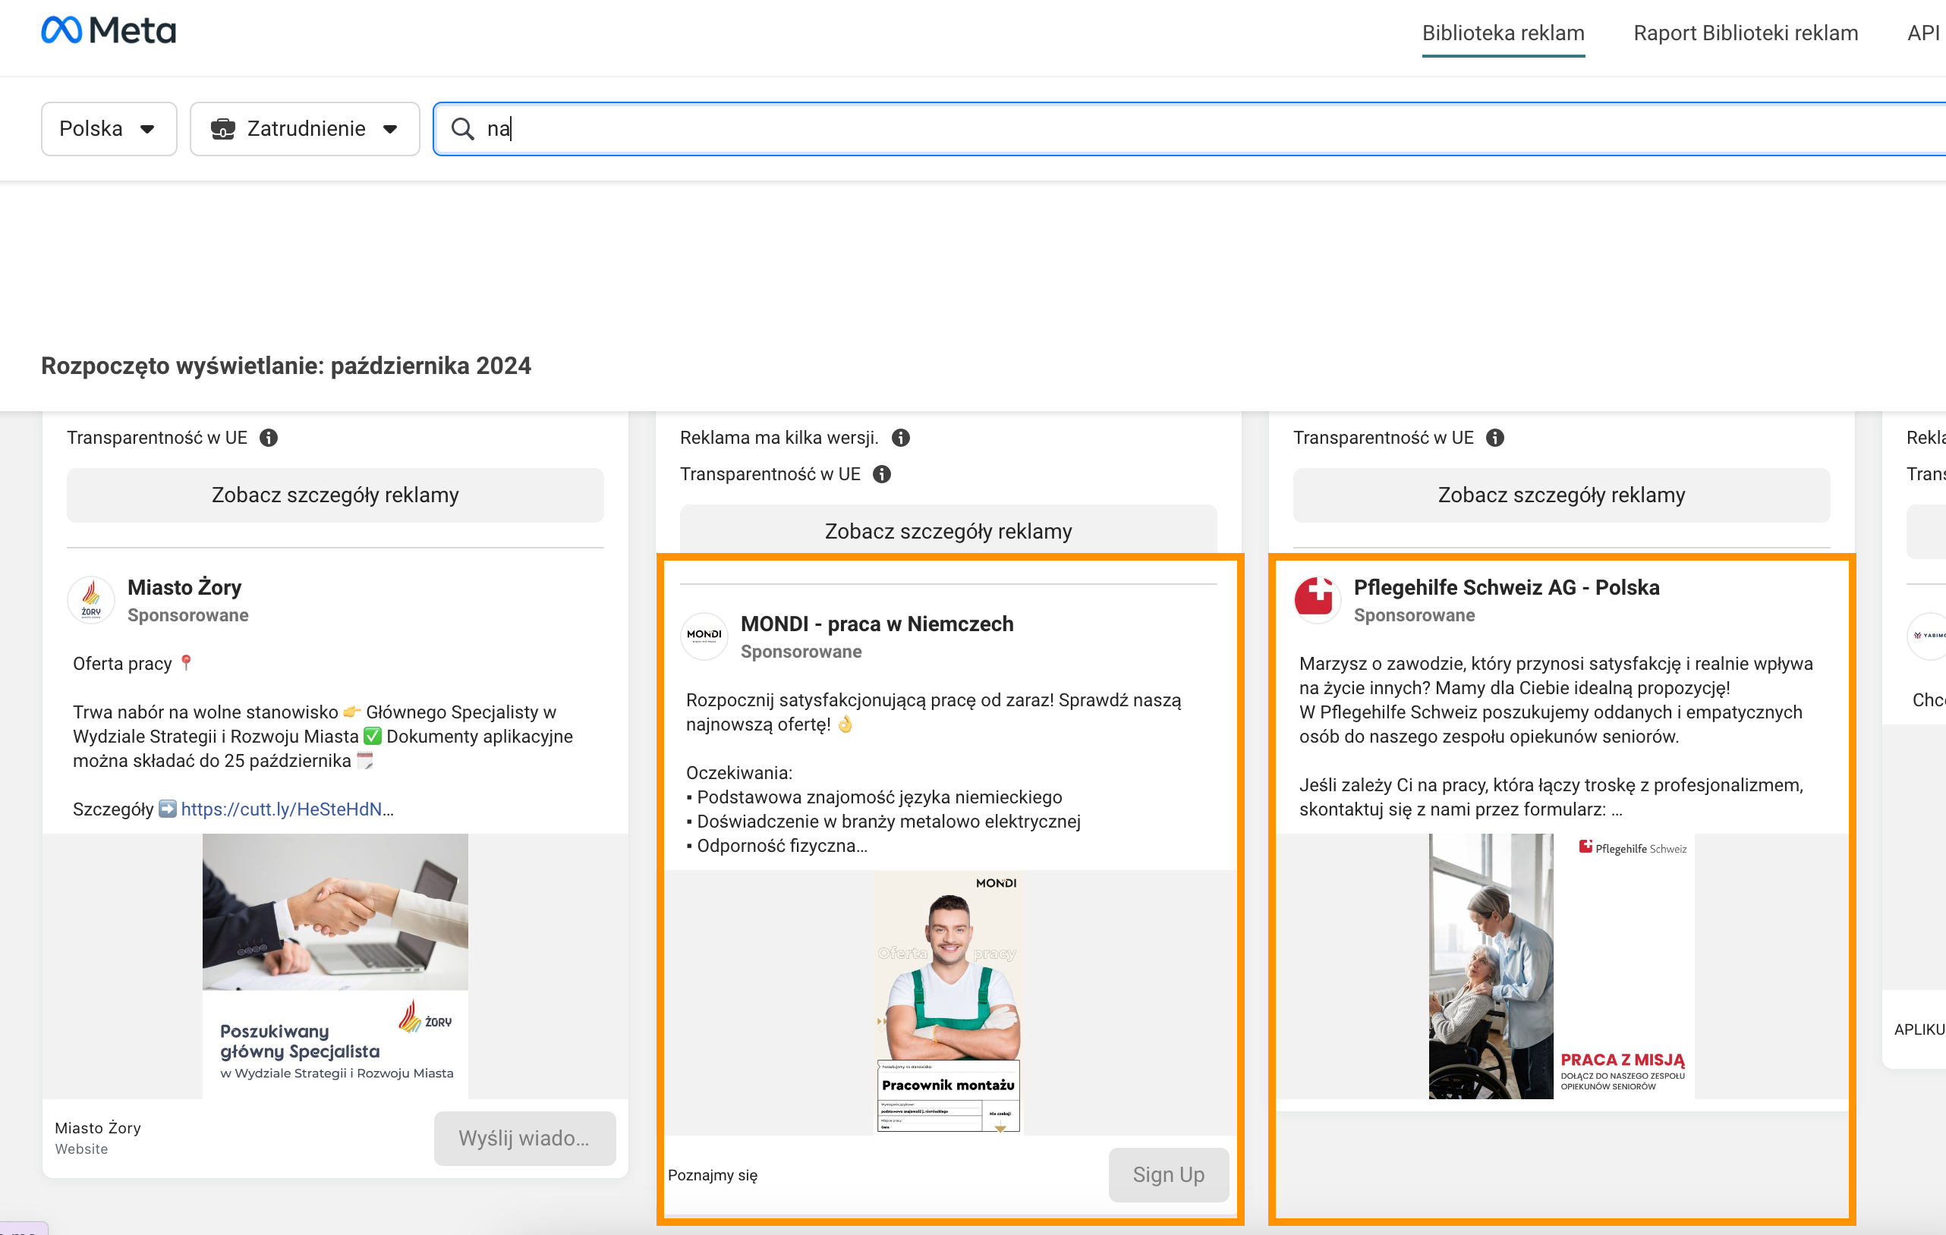Image resolution: width=1946 pixels, height=1235 pixels.
Task: Open MONDI advertiser logo avatar
Action: pyautogui.click(x=704, y=636)
